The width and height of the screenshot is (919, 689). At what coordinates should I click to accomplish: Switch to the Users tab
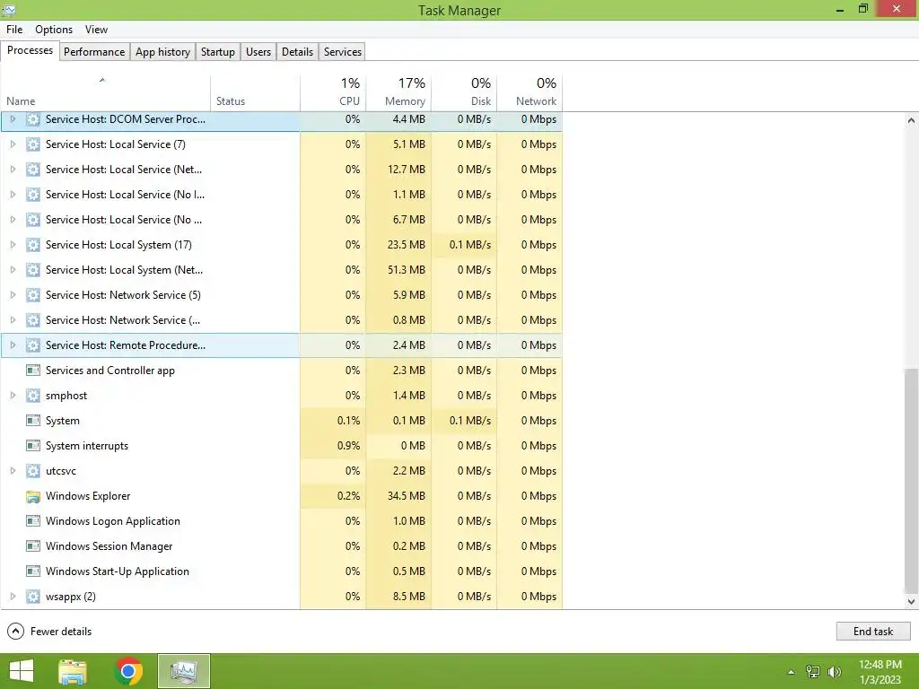258,51
